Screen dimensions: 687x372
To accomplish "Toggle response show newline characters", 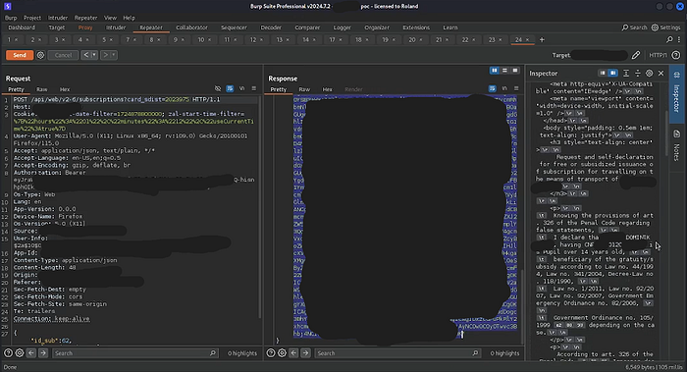I will tap(504, 88).
